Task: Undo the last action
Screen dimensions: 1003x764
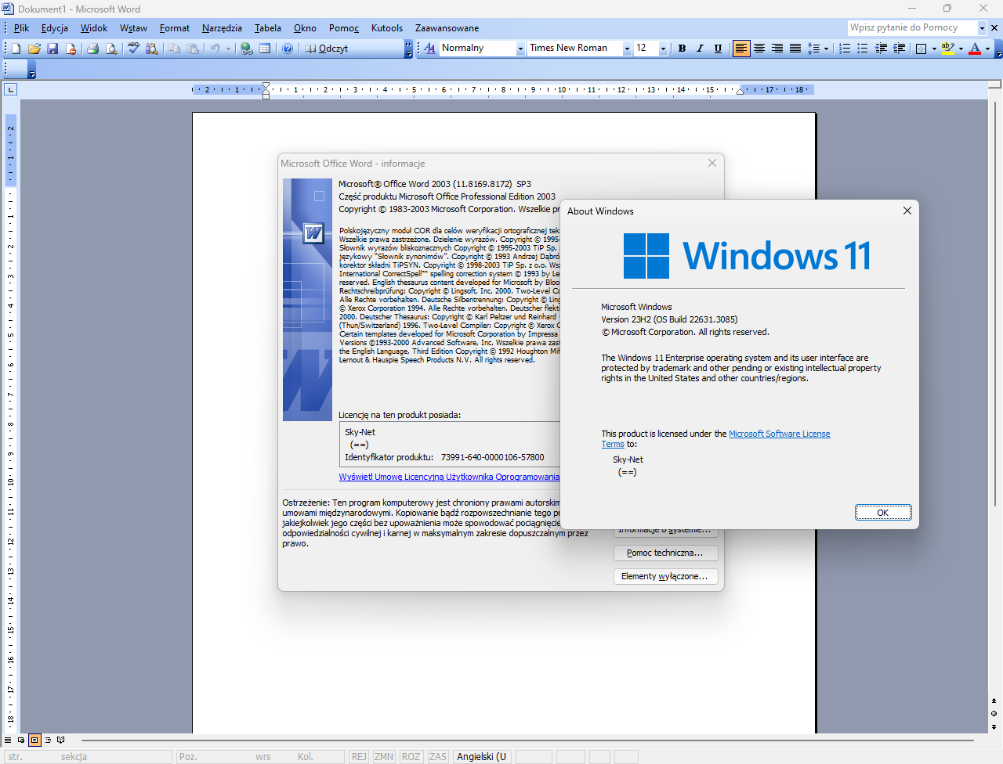Action: [x=215, y=49]
